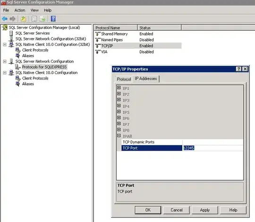Expand the IP8 node
The height and width of the screenshot is (222, 255).
[x=119, y=130]
